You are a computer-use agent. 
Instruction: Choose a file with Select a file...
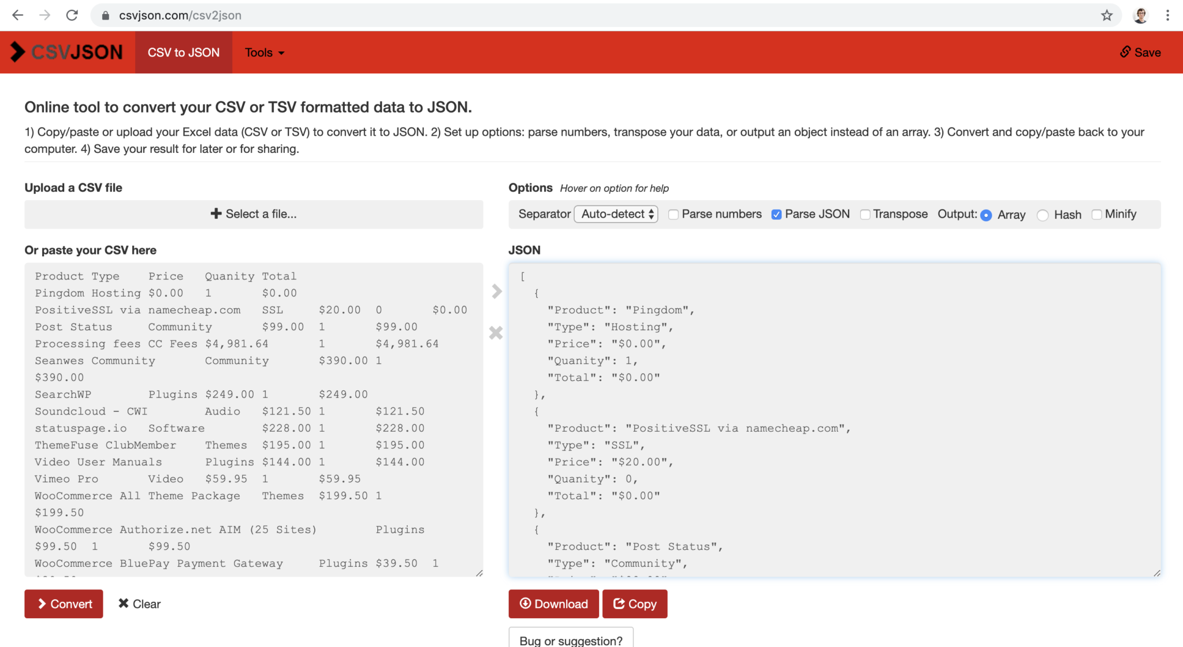(254, 214)
